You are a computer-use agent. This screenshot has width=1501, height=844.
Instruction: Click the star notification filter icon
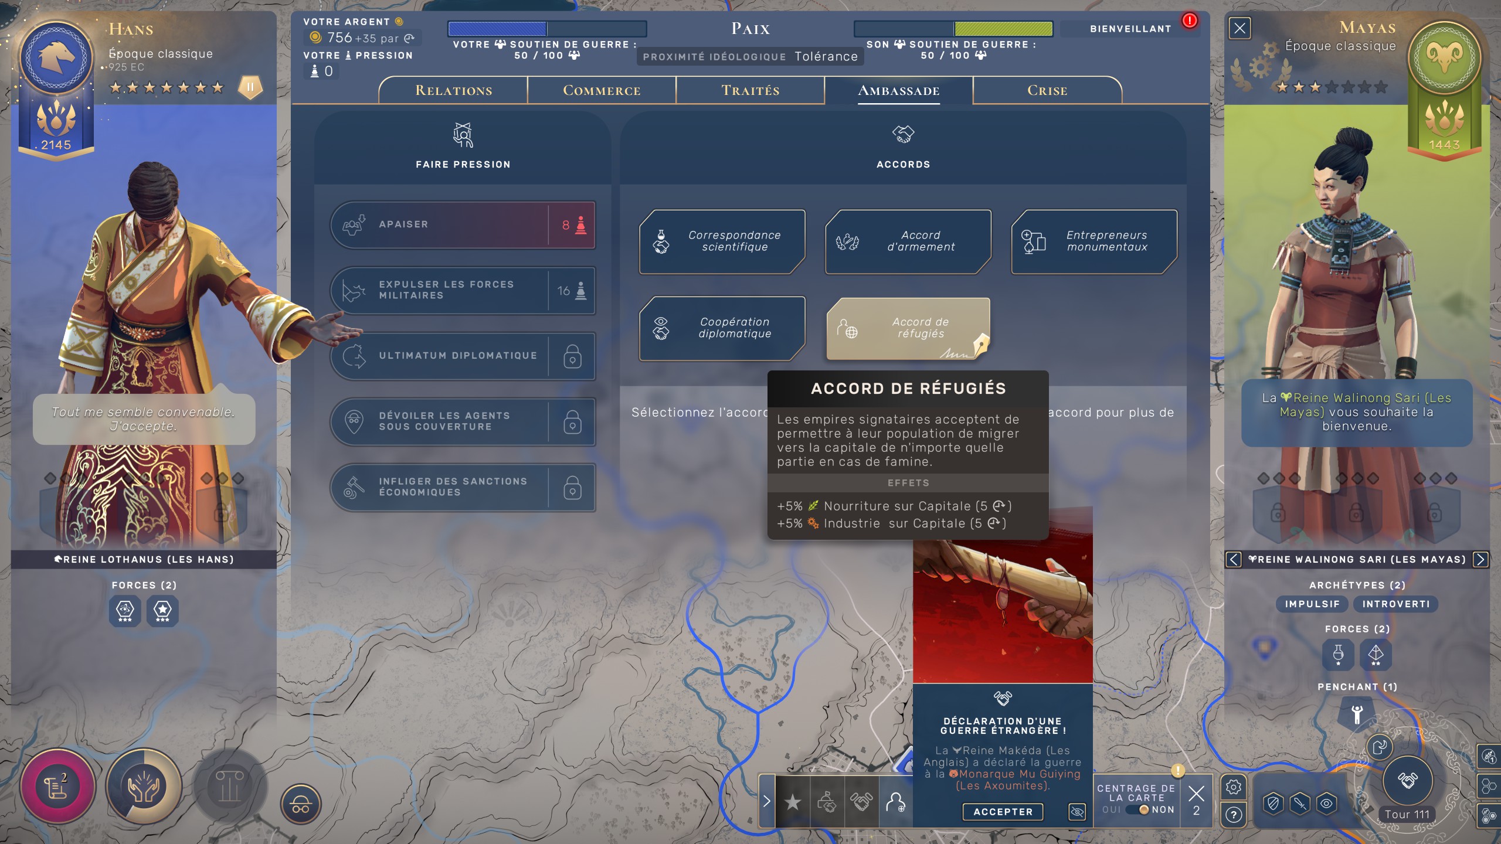pyautogui.click(x=793, y=802)
